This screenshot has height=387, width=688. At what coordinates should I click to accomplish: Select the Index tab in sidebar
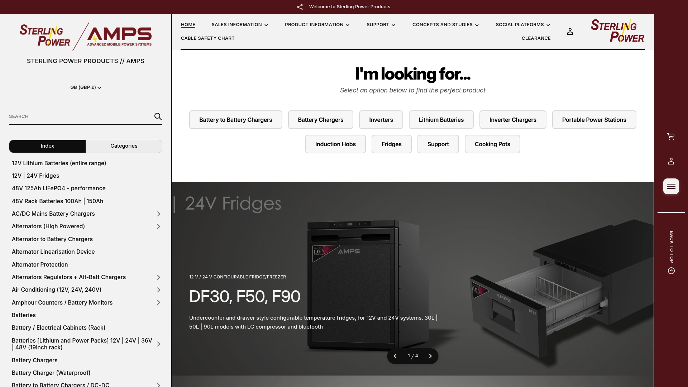[47, 146]
